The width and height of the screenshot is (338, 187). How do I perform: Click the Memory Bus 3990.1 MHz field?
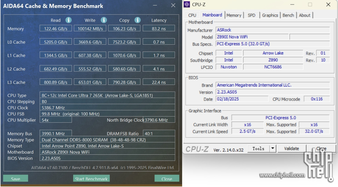[x=56, y=133]
